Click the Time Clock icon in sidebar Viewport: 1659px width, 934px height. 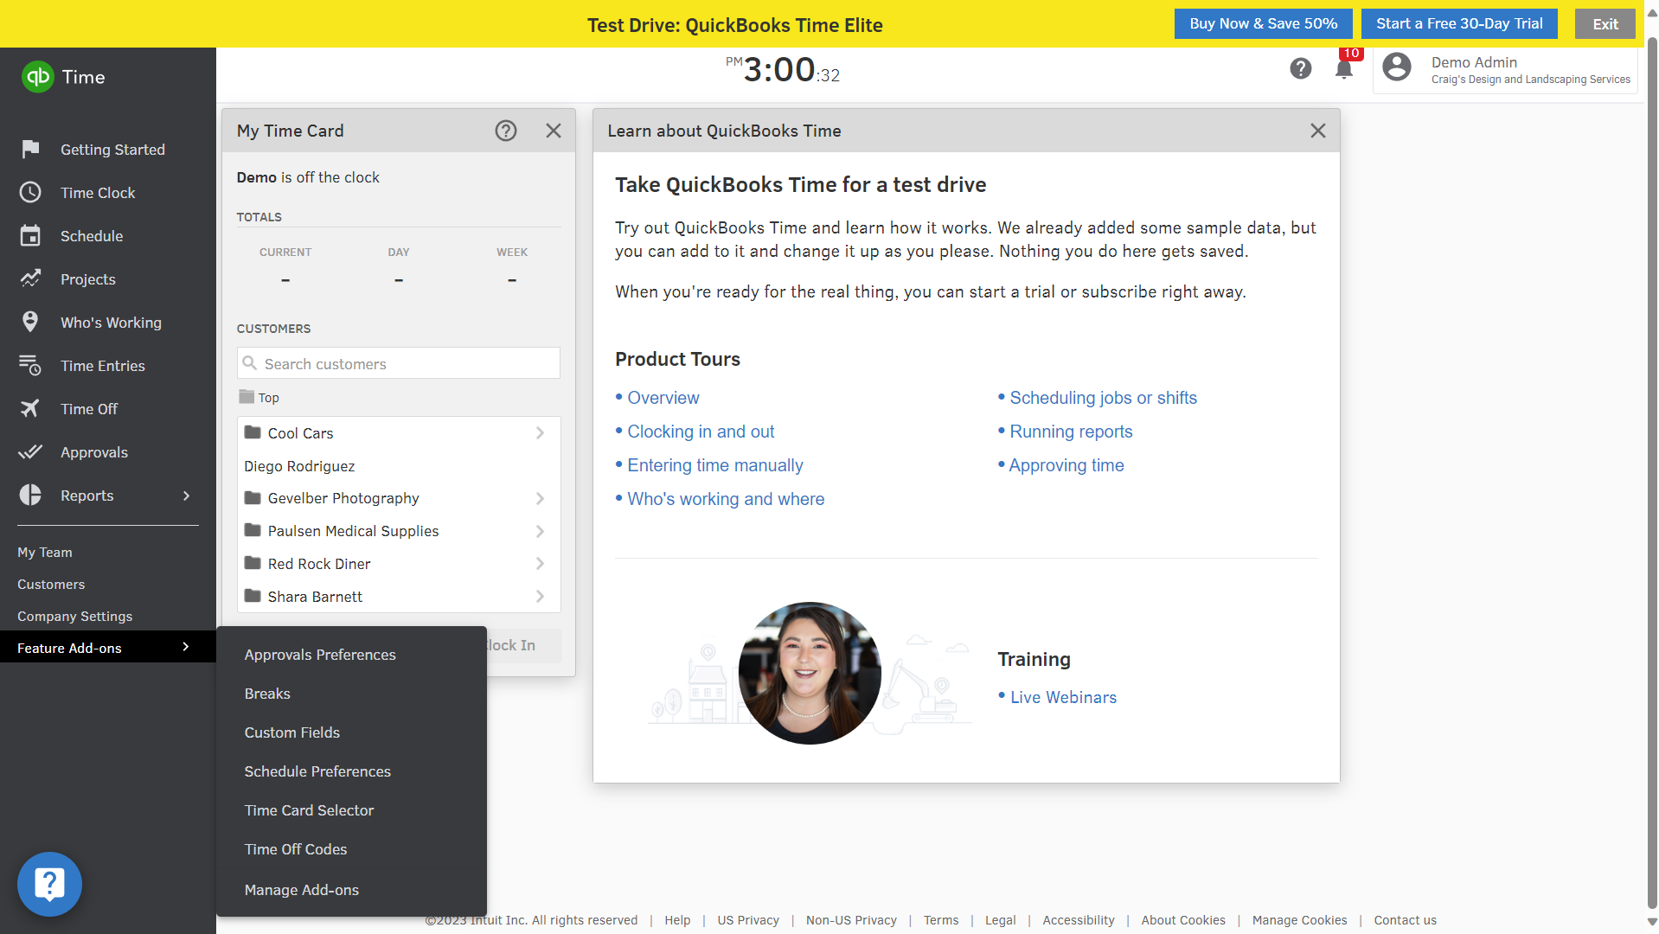(30, 192)
